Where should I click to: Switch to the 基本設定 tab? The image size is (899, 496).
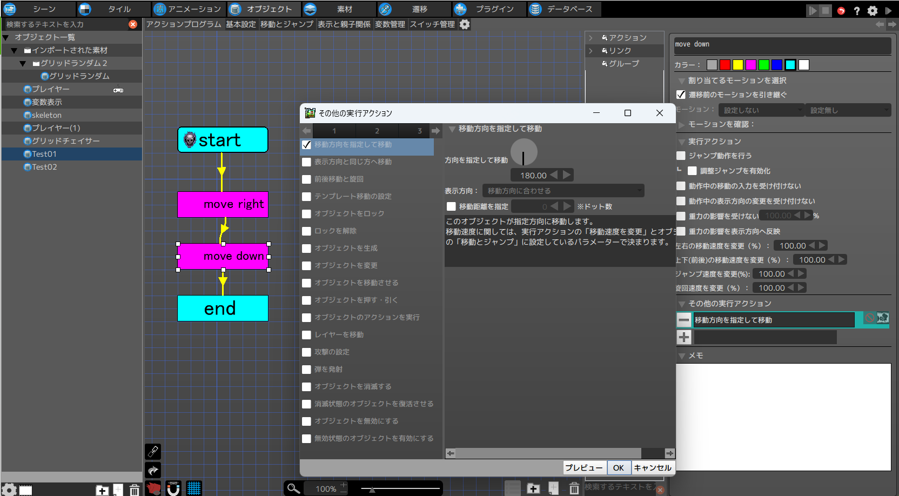[241, 24]
